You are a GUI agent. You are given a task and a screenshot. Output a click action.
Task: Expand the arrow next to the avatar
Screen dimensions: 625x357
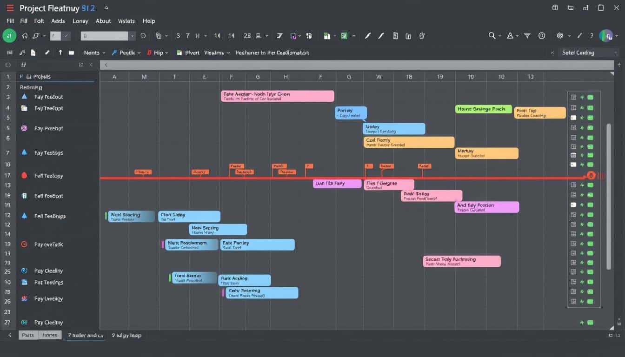coord(617,36)
